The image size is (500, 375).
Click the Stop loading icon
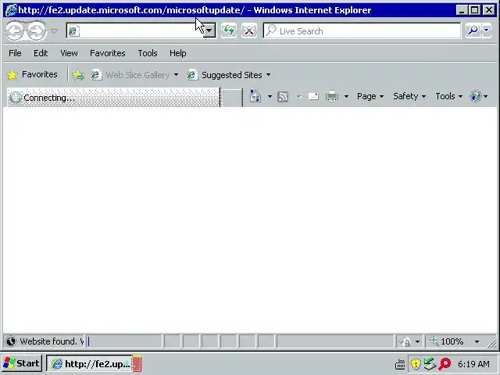click(x=249, y=31)
